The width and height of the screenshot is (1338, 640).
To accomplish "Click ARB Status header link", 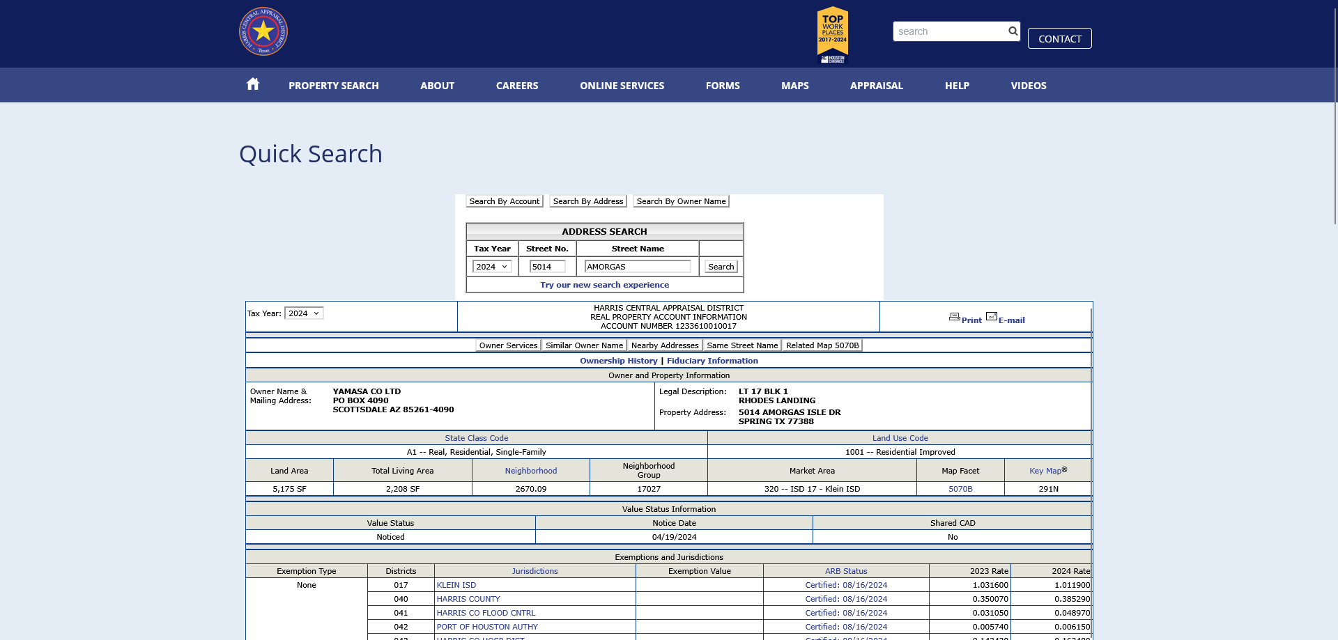I will (x=846, y=571).
